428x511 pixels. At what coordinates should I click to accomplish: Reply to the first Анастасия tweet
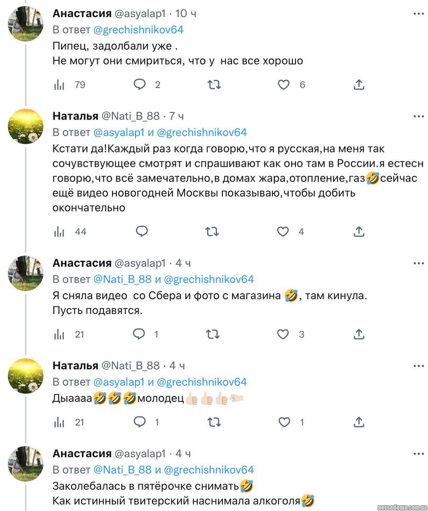(139, 85)
